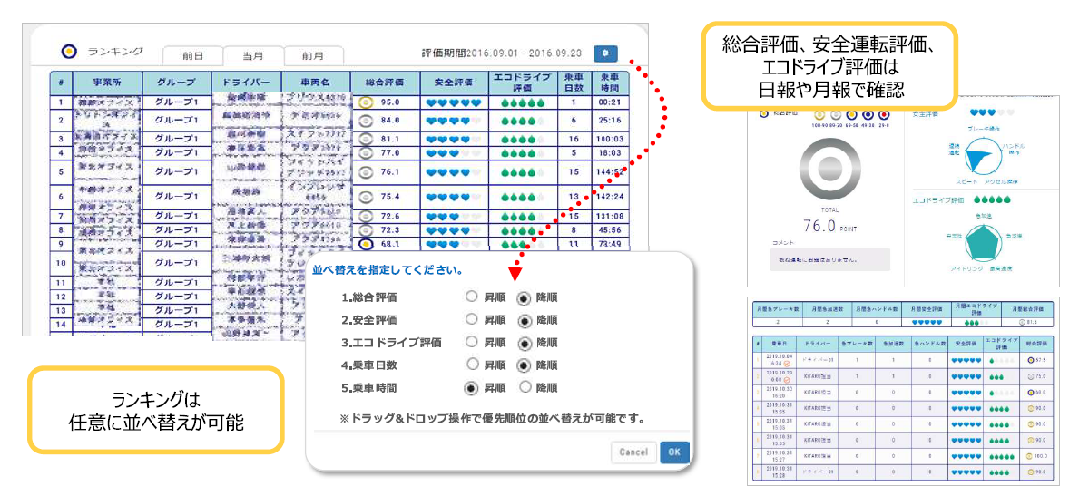
Task: Select 降順 for 5.乗車時間
Action: pyautogui.click(x=524, y=387)
